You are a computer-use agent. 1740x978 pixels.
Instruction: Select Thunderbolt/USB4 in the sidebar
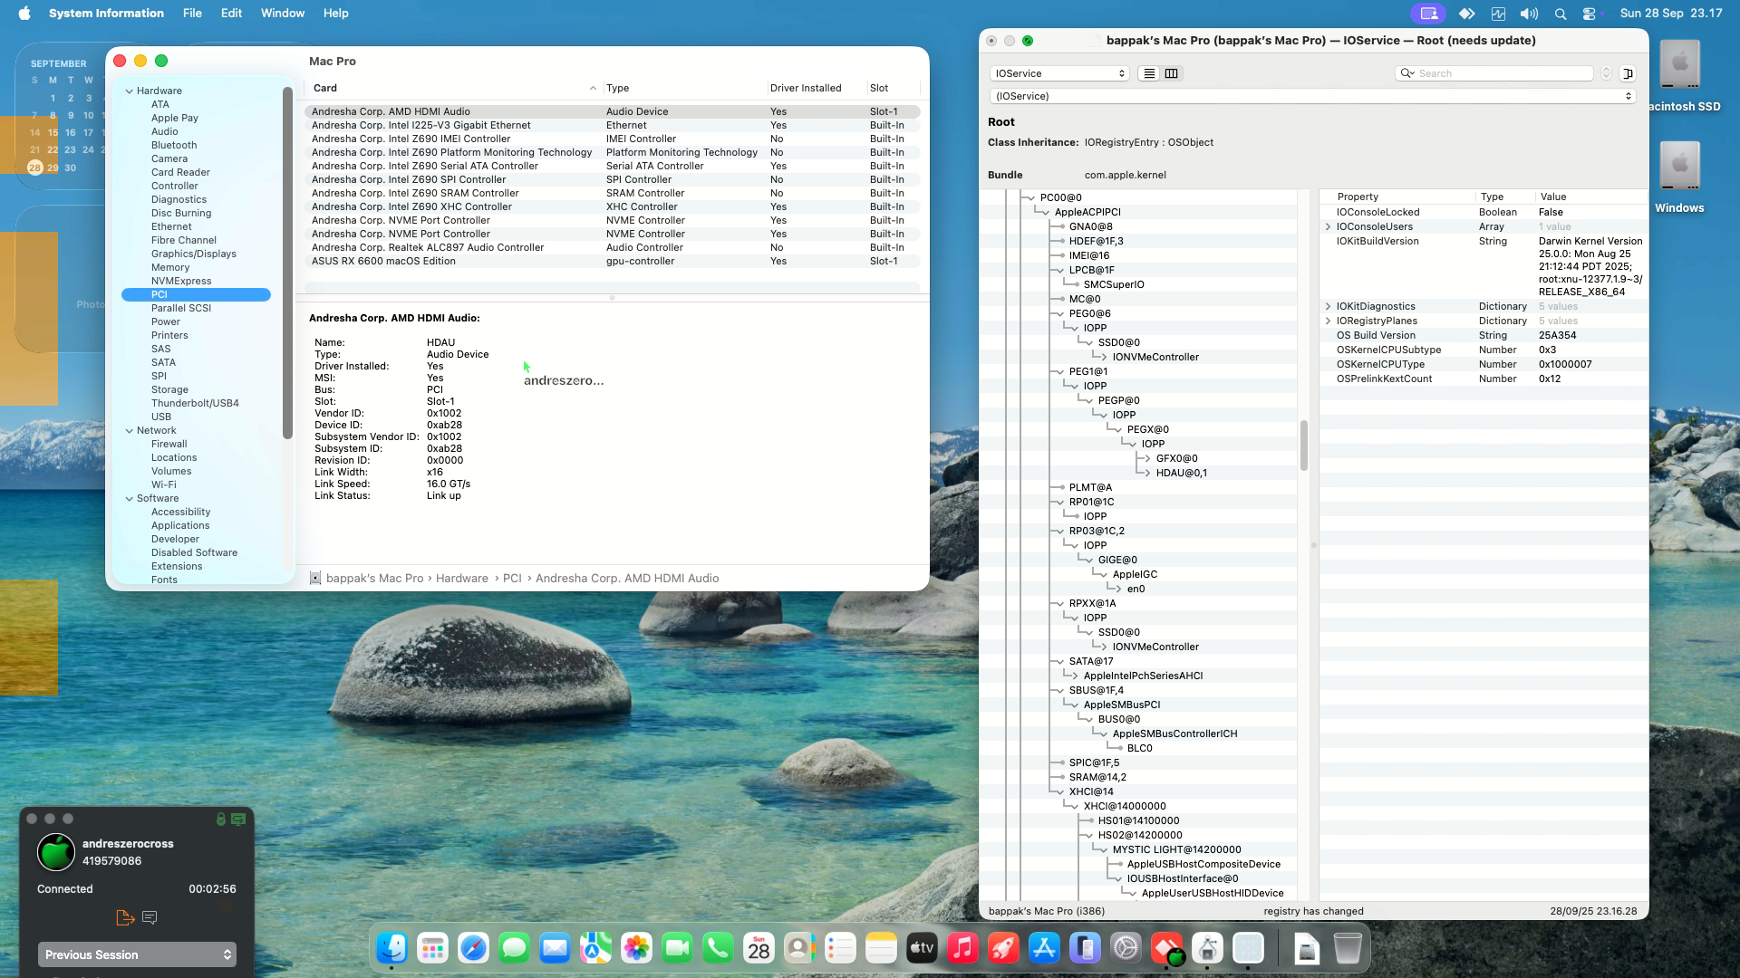195,403
